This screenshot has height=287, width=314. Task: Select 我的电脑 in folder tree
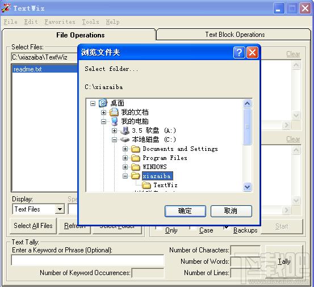[135, 121]
